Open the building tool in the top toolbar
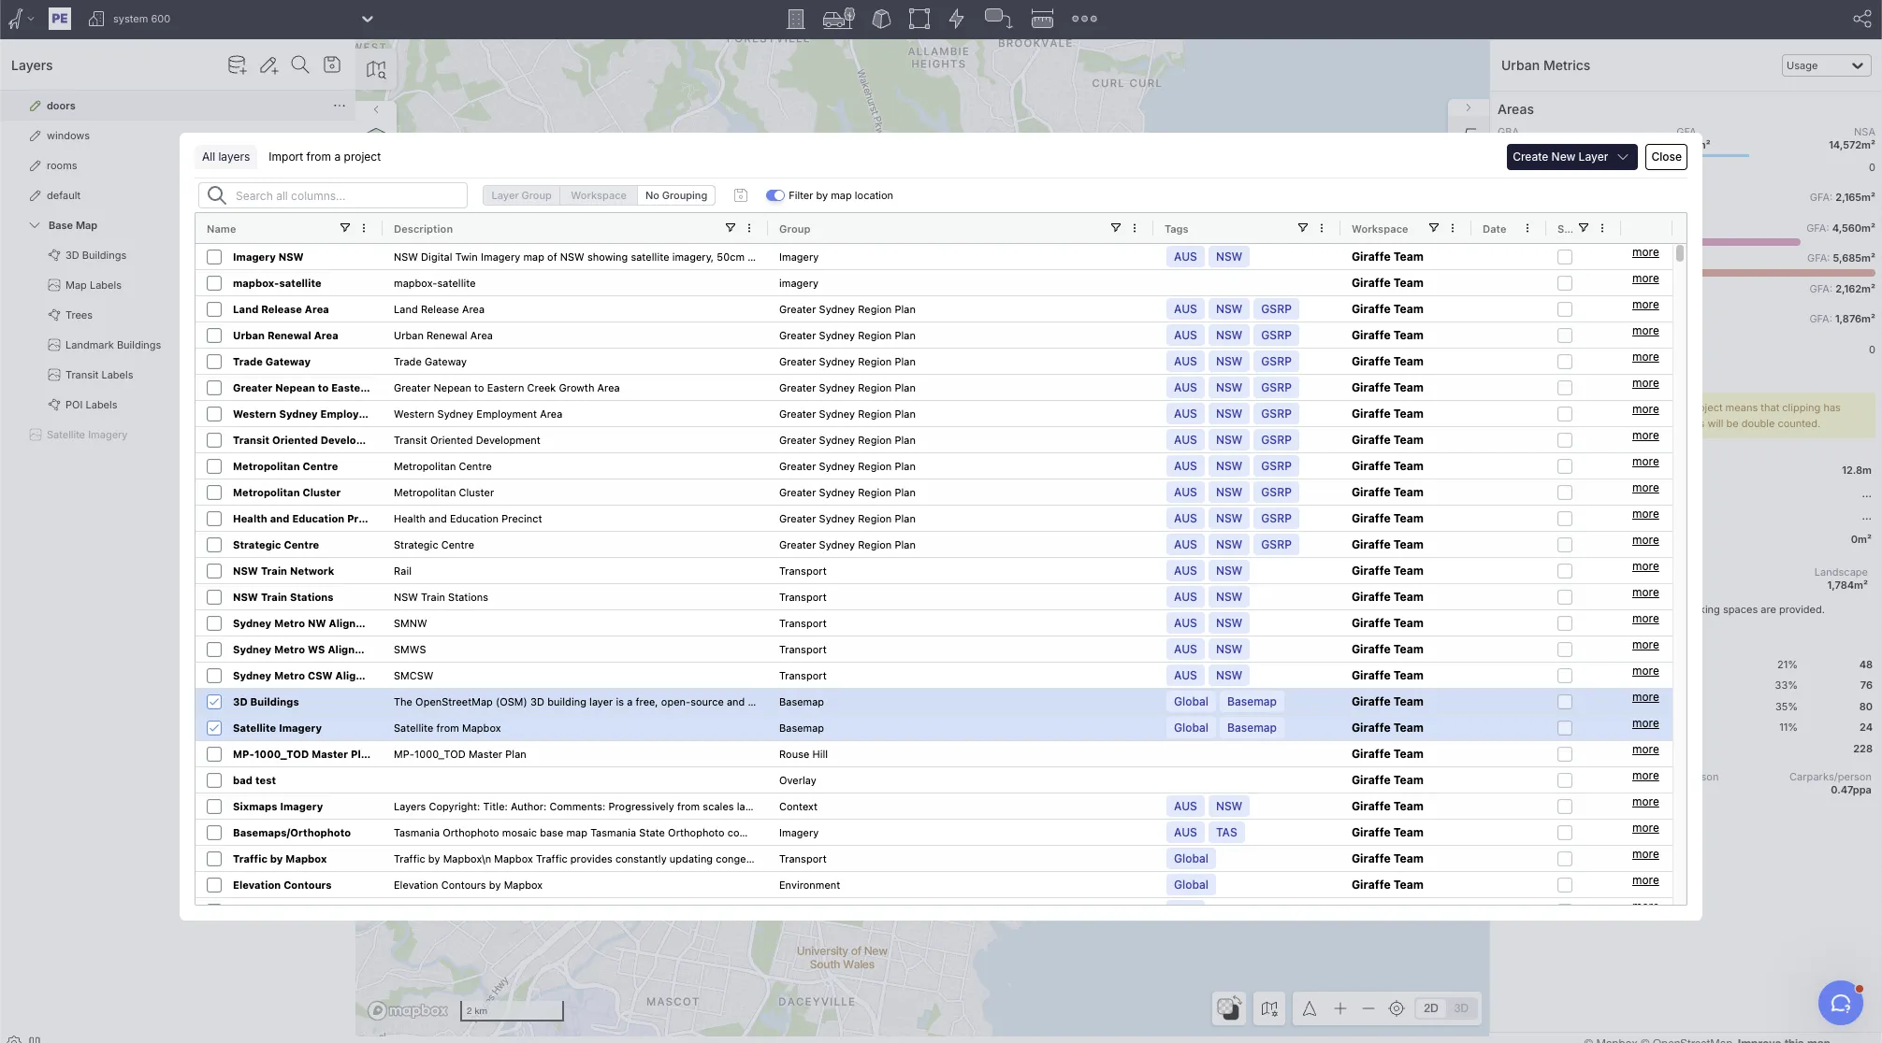 [x=796, y=19]
